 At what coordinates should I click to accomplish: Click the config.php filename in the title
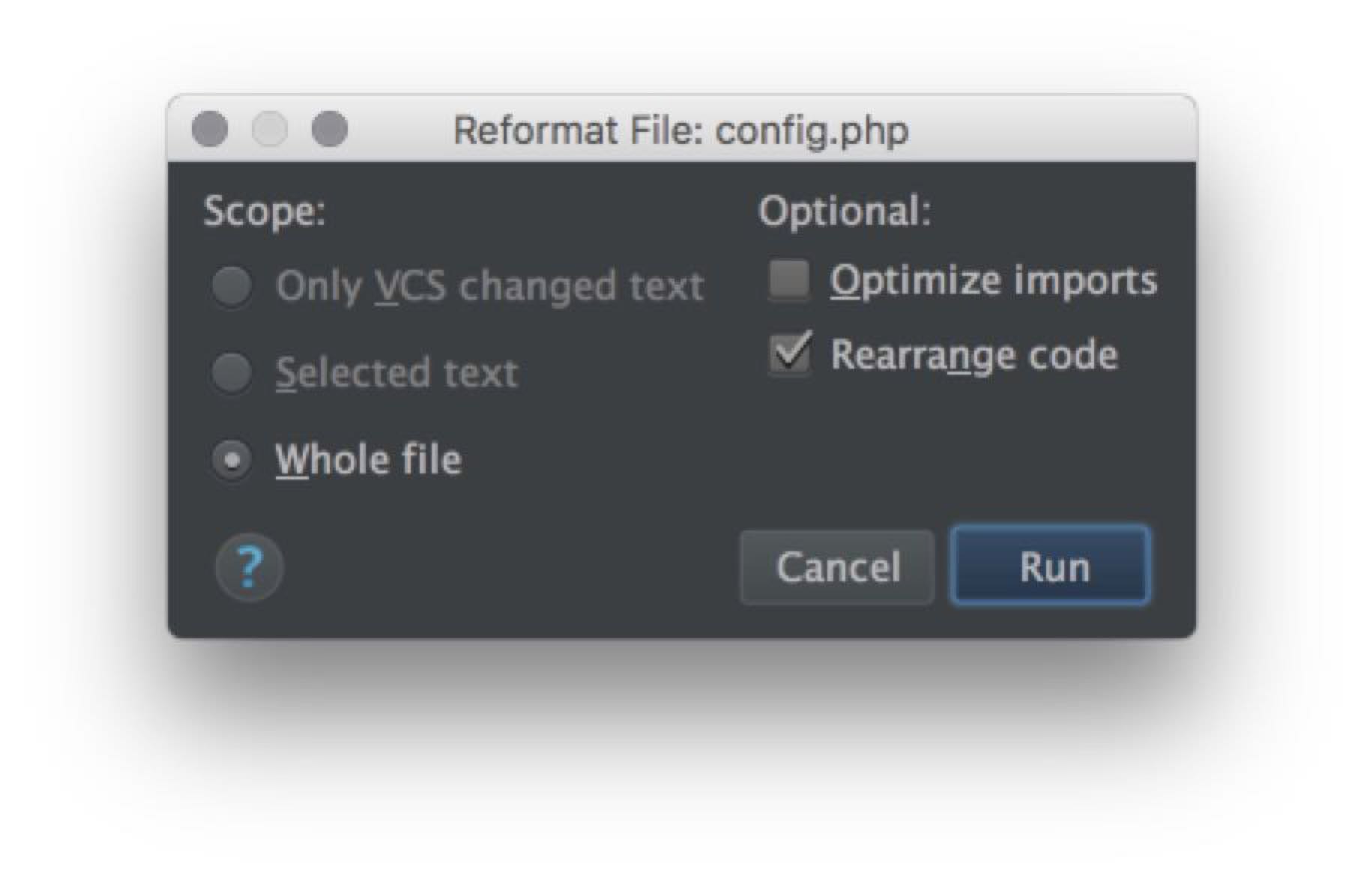tap(812, 131)
